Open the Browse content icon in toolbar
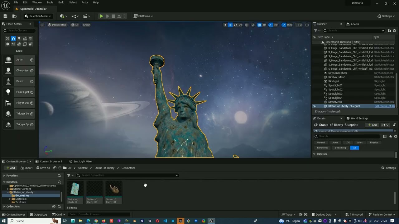 click(x=14, y=16)
